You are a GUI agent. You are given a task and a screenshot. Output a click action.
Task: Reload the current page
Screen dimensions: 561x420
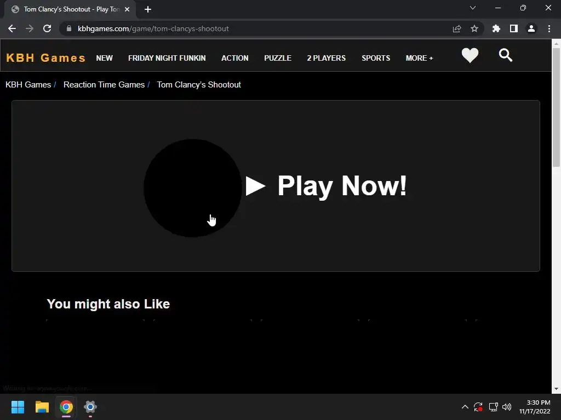(47, 28)
